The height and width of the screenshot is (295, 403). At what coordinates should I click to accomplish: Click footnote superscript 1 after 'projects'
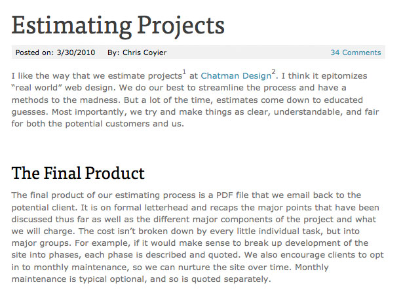(x=184, y=71)
